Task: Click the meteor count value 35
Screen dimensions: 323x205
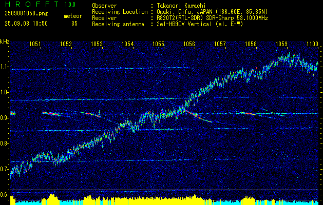Action: (x=74, y=24)
